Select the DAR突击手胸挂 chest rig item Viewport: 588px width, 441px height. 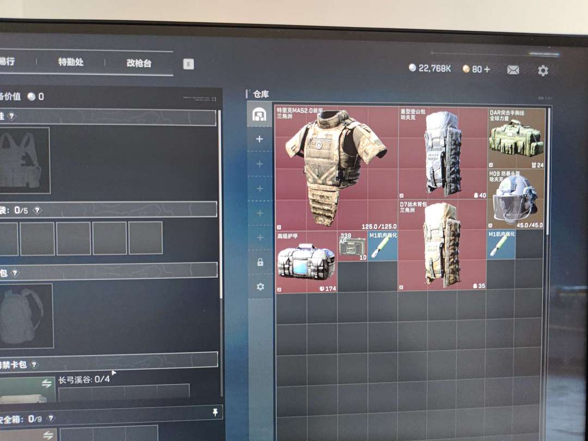[517, 138]
